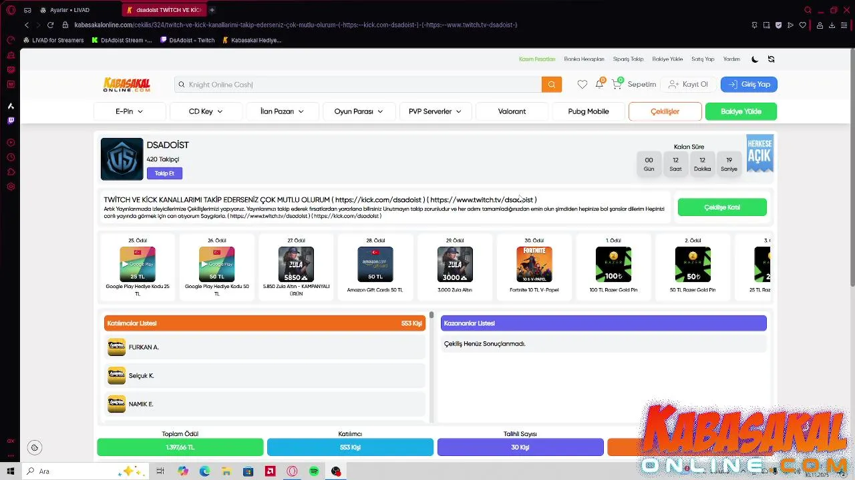Open Opera easy setup menu icon
This screenshot has width=855, height=480.
point(844,25)
